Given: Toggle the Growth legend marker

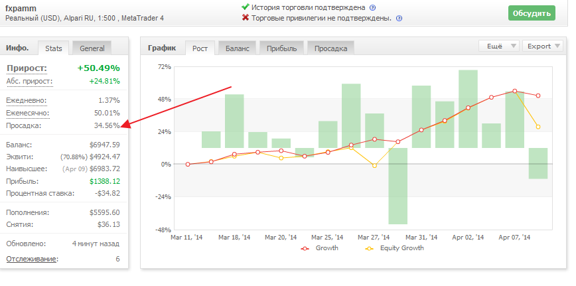Looking at the screenshot, I should [x=305, y=248].
